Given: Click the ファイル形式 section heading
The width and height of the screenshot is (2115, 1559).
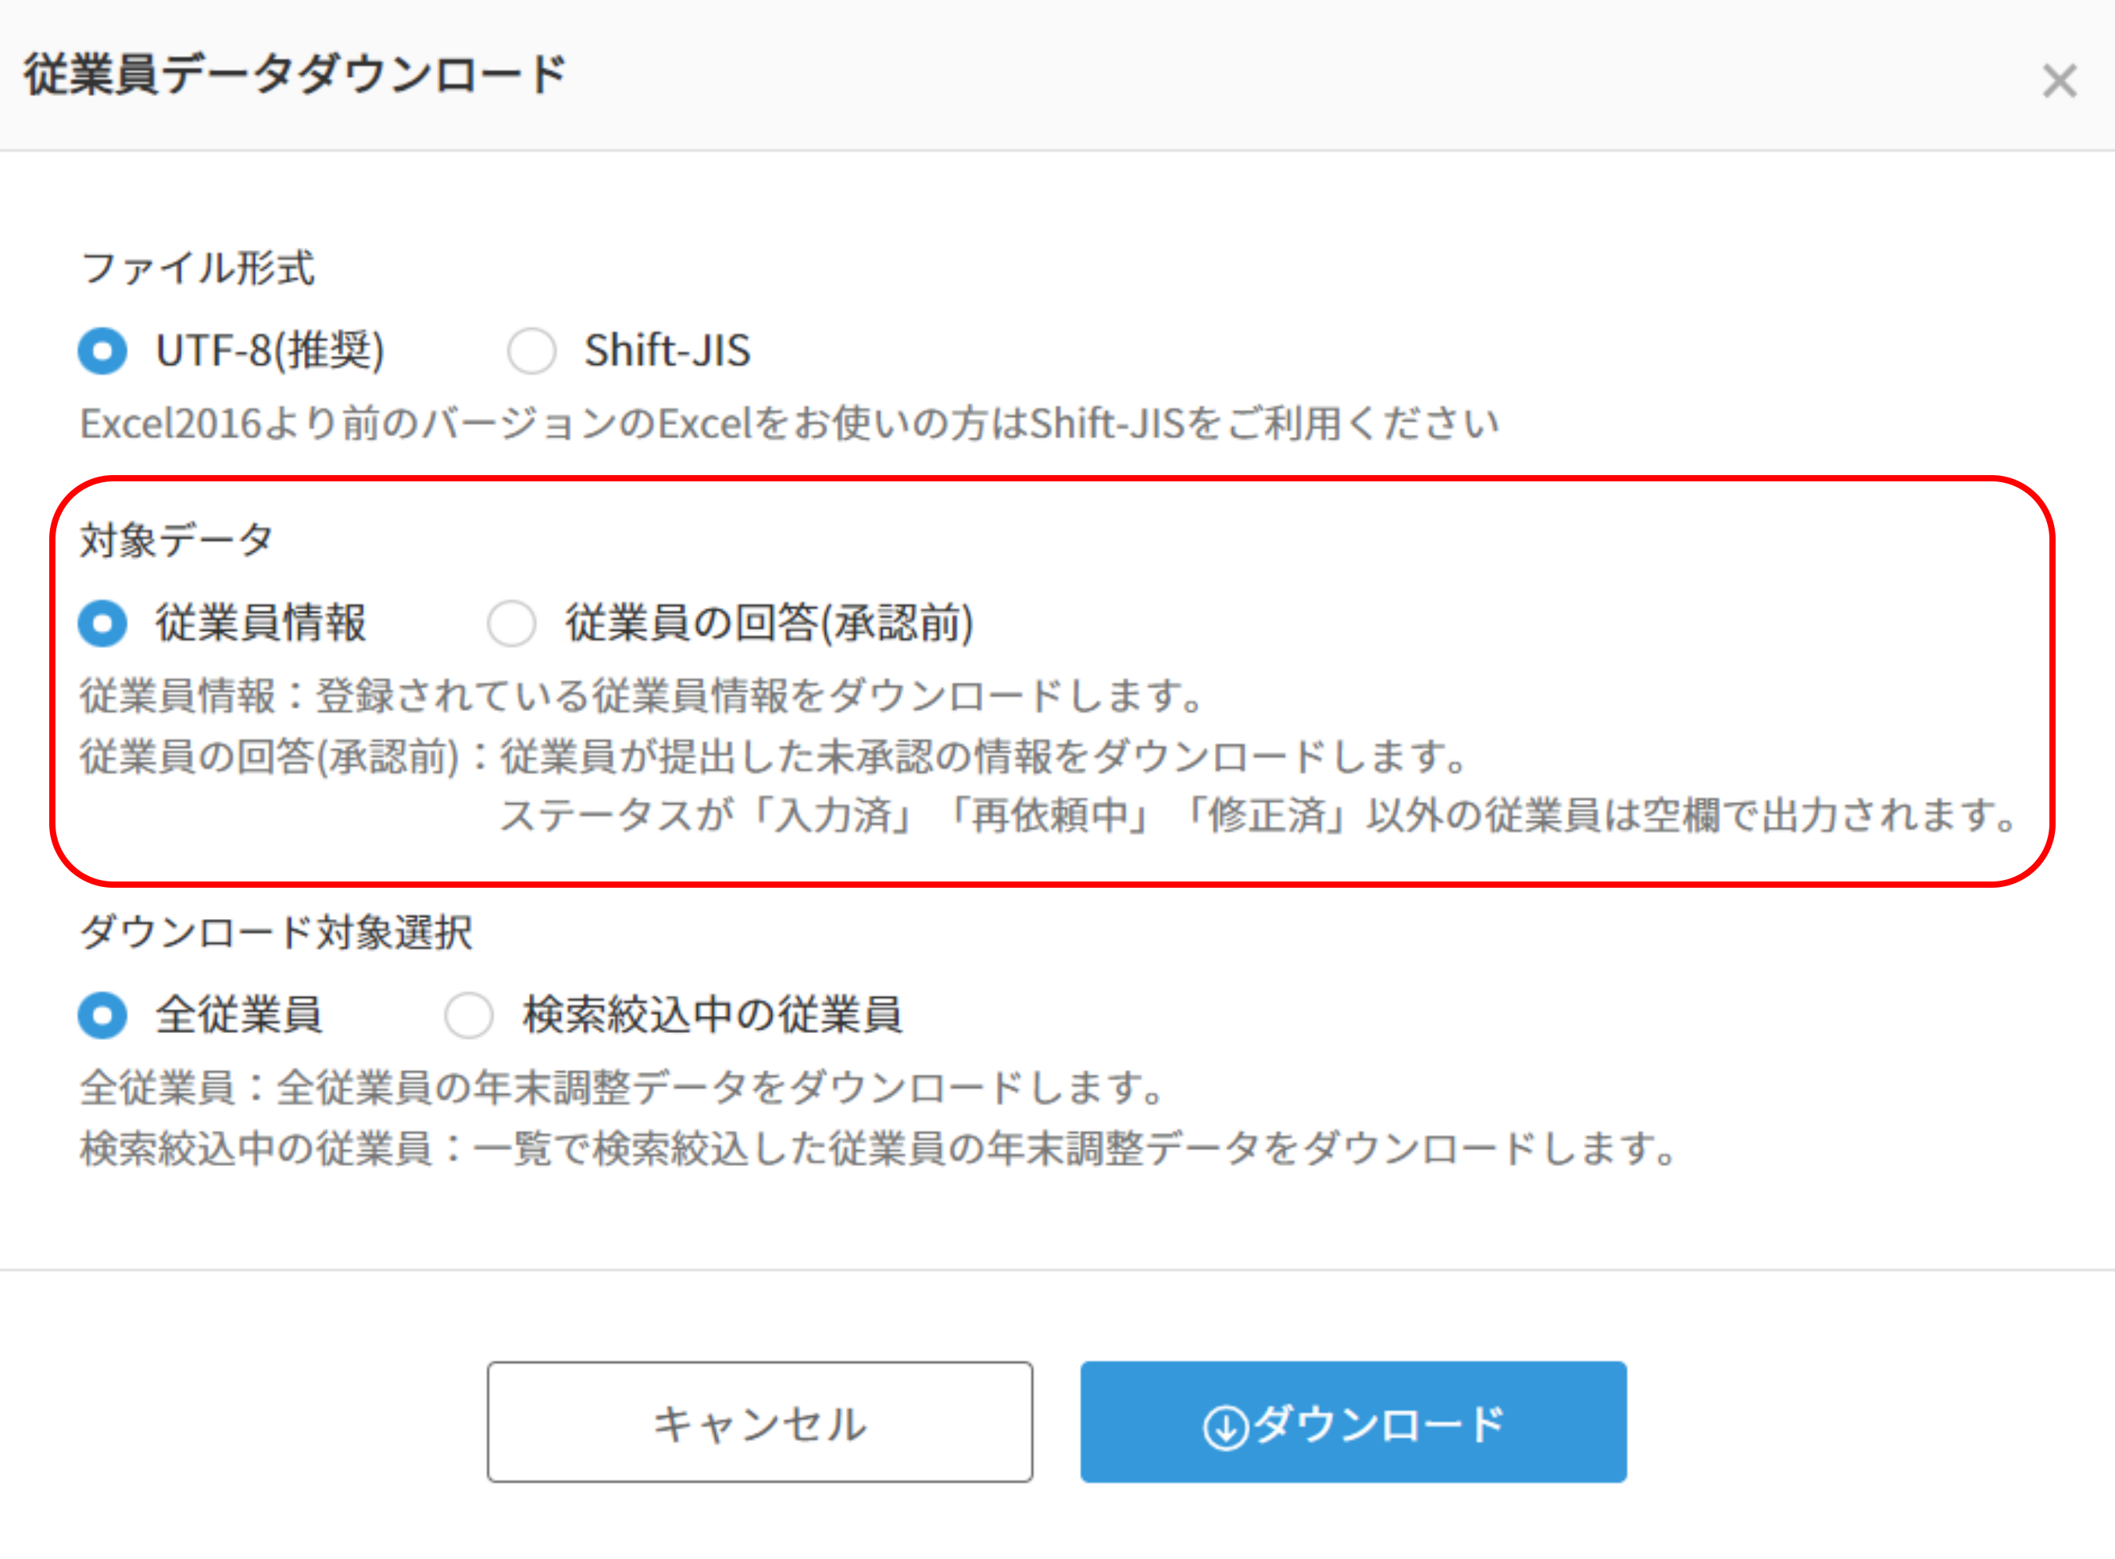Looking at the screenshot, I should click(x=198, y=268).
